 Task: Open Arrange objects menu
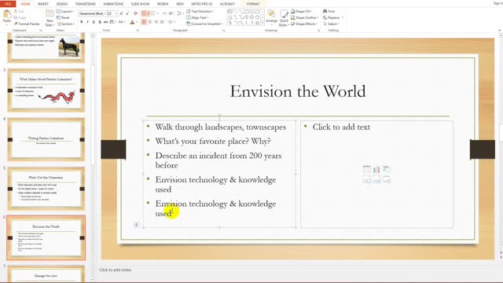(x=271, y=17)
